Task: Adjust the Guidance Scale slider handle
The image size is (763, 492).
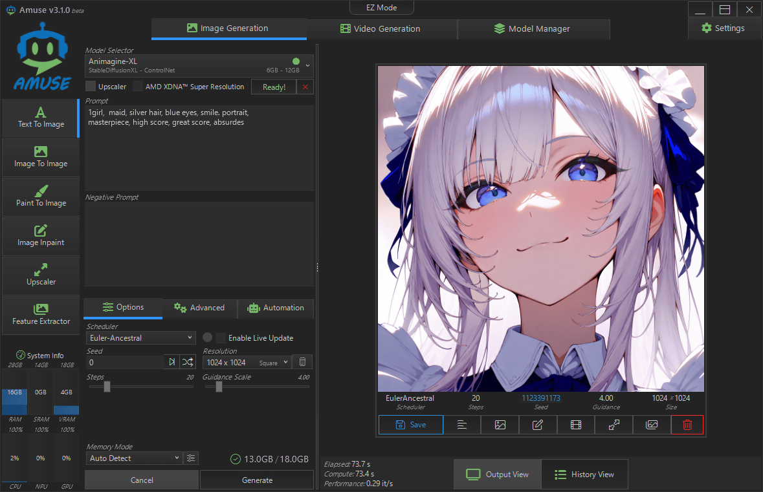Action: [219, 387]
